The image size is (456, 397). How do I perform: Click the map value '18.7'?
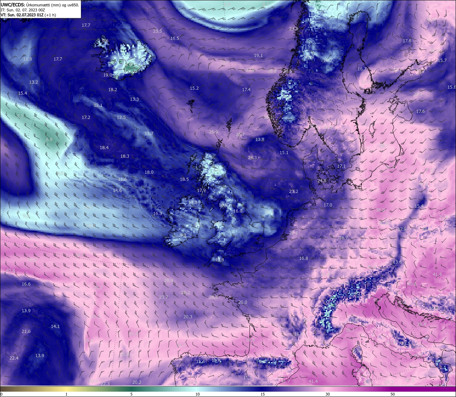click(343, 238)
